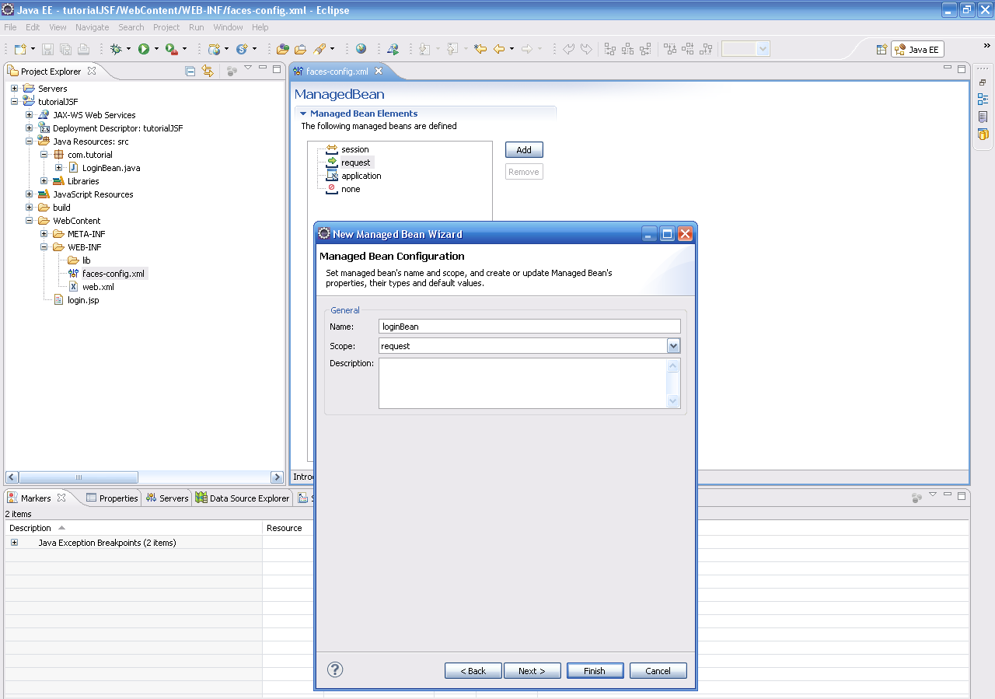Open the Project Explorer view menu triangle
Screen dimensions: 995x699
click(248, 68)
